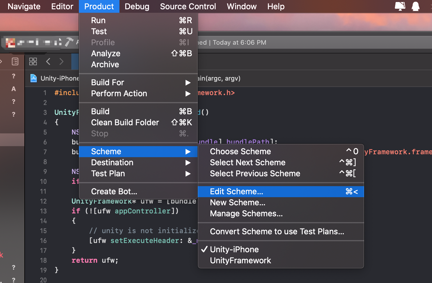Click Edit Scheme… in submenu
The image size is (432, 283).
click(x=281, y=191)
